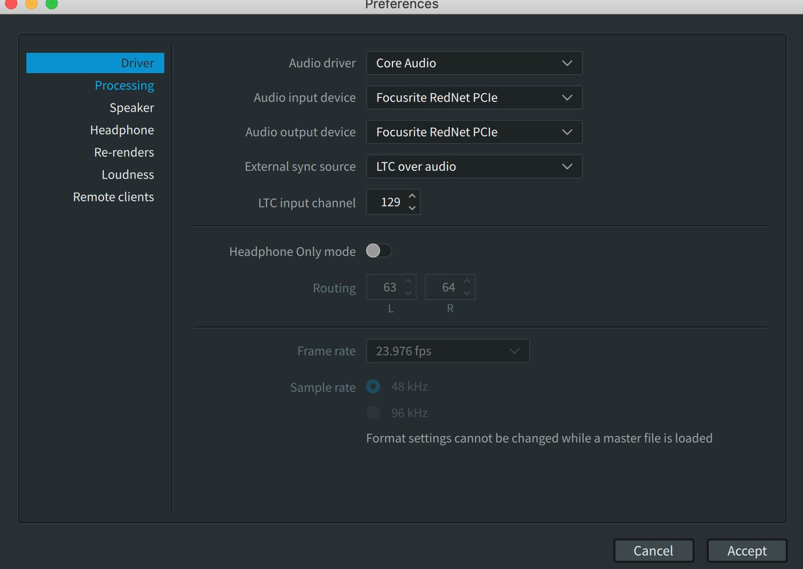Cancel the Preferences dialog

click(x=654, y=550)
